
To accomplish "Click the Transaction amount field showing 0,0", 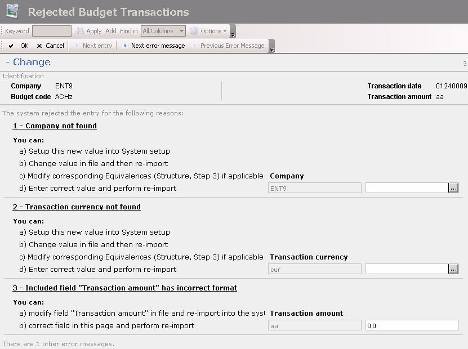I will click(x=412, y=325).
